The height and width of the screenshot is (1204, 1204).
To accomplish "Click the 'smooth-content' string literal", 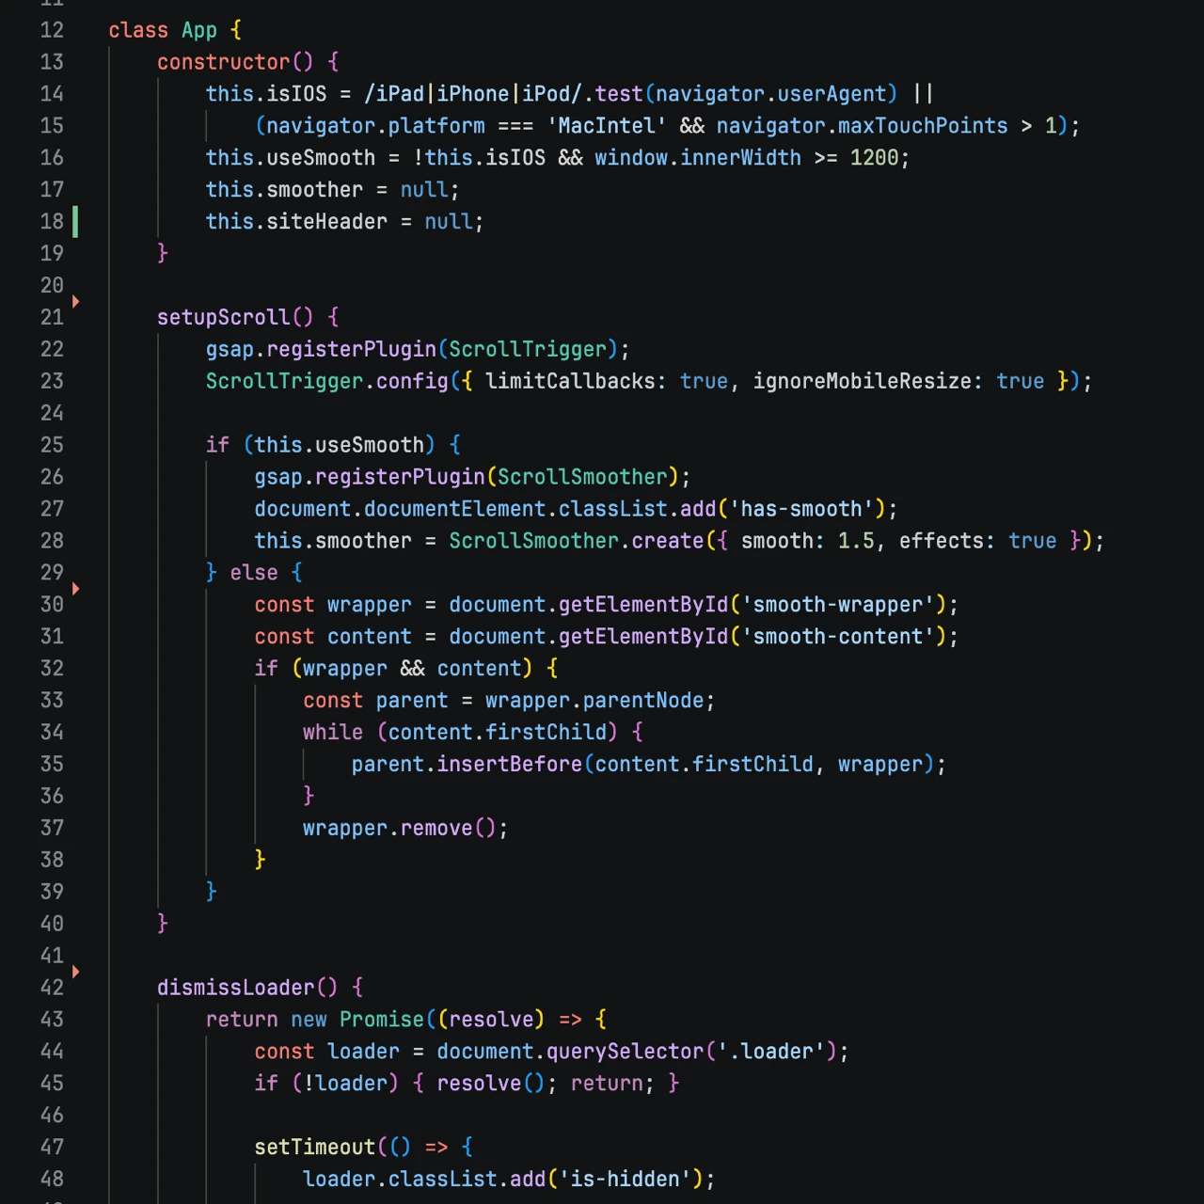I will pos(838,637).
